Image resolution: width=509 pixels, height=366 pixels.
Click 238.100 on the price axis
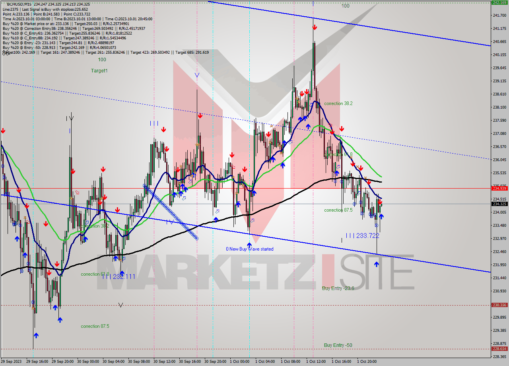pos(499,107)
